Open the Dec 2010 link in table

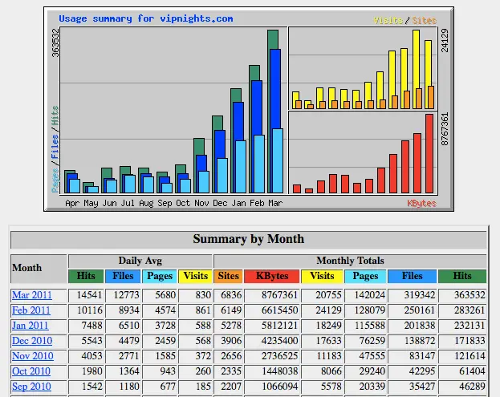(x=32, y=341)
